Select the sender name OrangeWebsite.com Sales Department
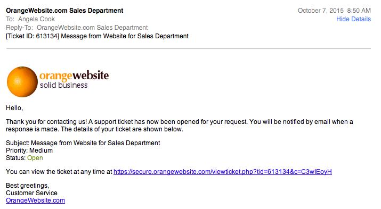The height and width of the screenshot is (209, 381). [x=64, y=11]
